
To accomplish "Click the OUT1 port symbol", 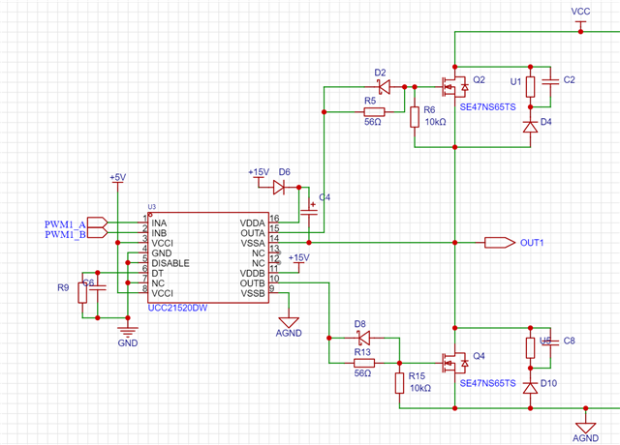I will pos(500,243).
